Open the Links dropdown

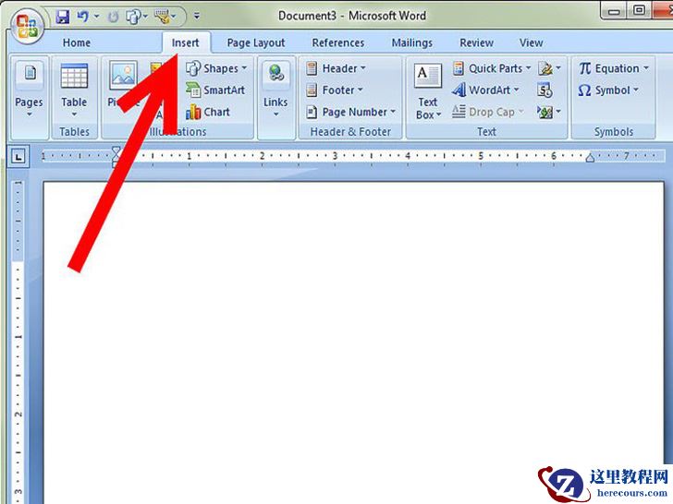click(x=275, y=90)
